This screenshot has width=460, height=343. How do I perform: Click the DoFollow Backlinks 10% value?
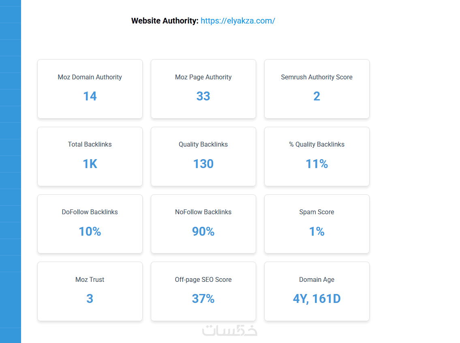pyautogui.click(x=90, y=232)
